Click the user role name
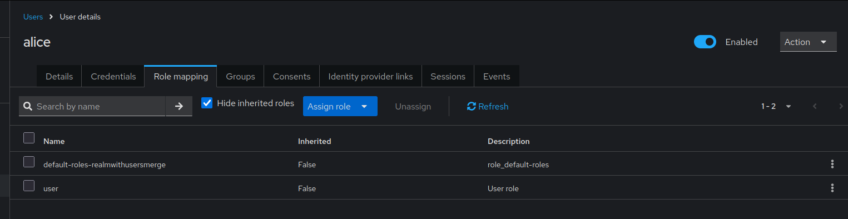Image resolution: width=848 pixels, height=219 pixels. coord(51,188)
